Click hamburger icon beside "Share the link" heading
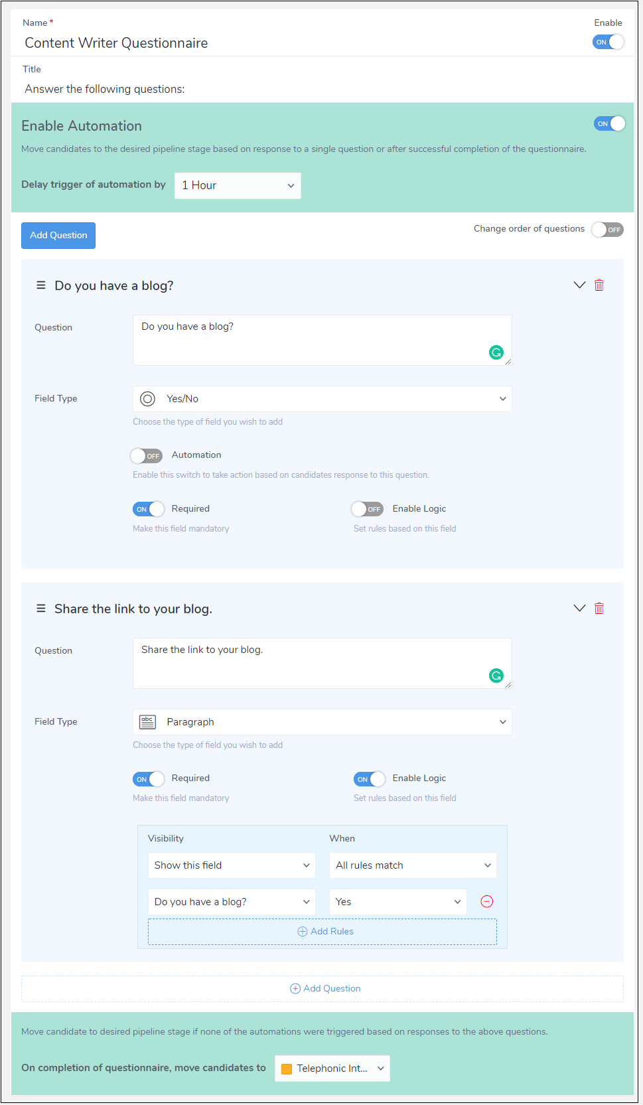Viewport: 643px width, 1105px height. point(41,609)
